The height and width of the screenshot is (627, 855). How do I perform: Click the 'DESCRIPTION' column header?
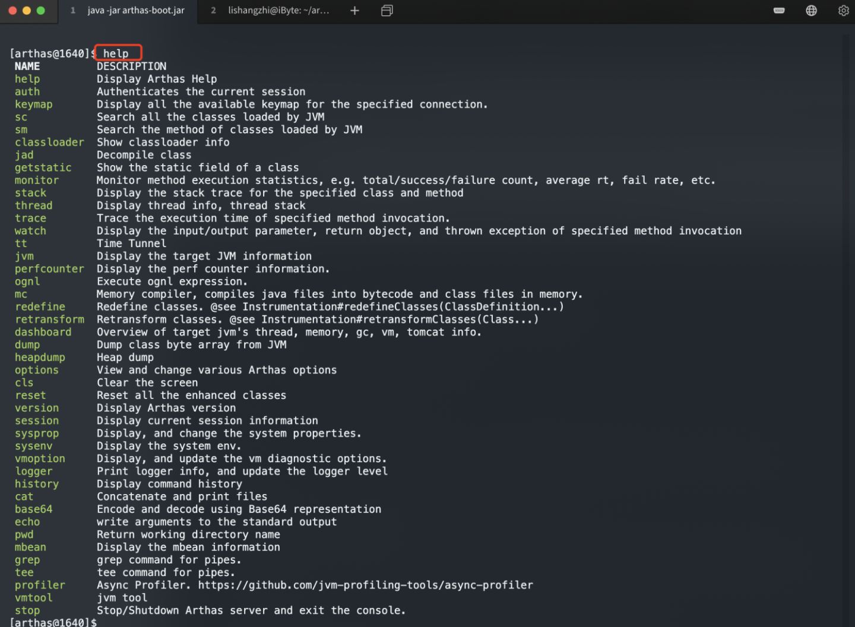point(132,66)
